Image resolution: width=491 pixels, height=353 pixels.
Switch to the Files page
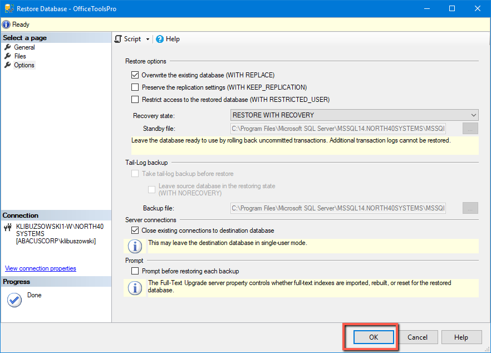coord(20,56)
